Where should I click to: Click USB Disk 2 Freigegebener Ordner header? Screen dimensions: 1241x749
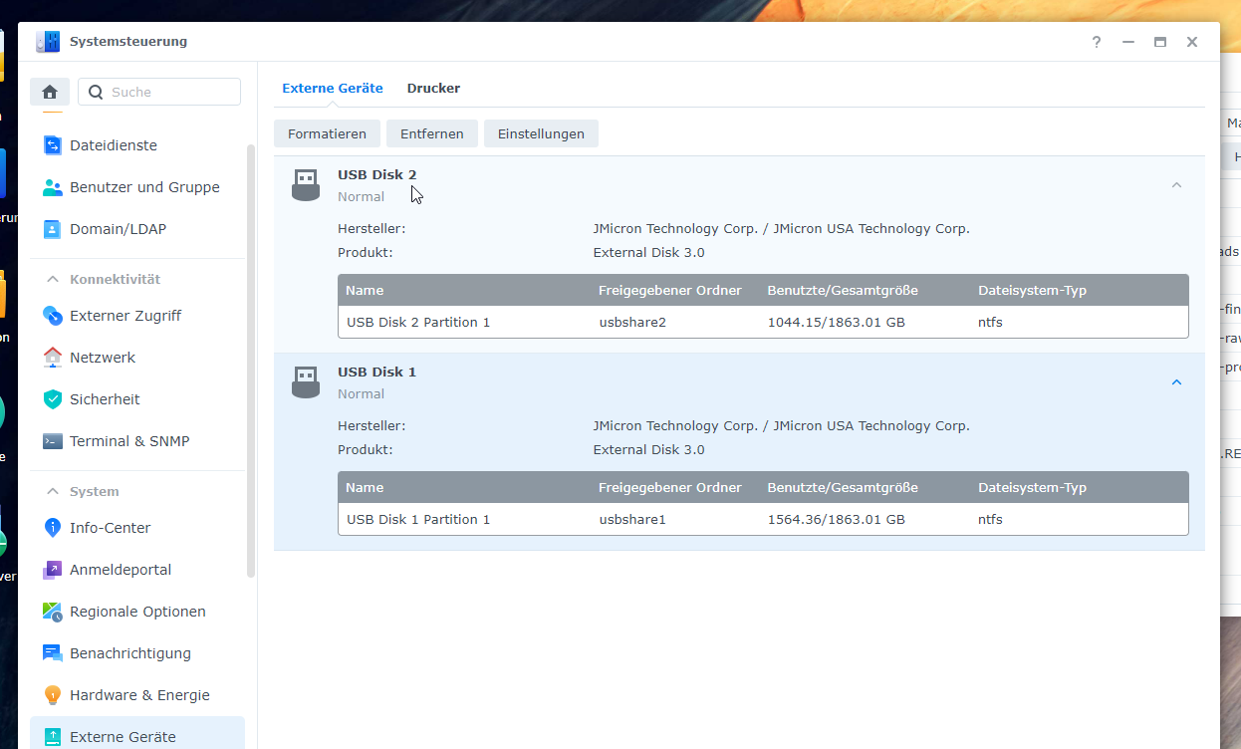coord(670,291)
